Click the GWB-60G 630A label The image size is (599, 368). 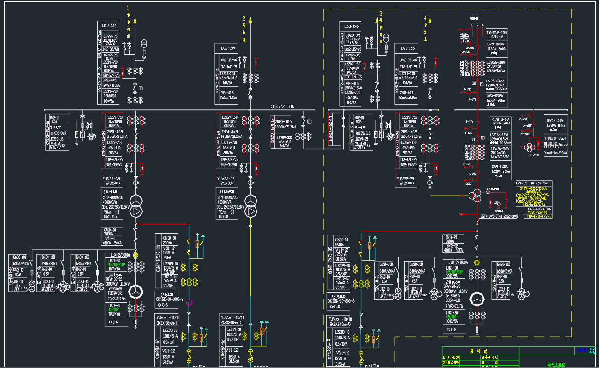point(533,209)
